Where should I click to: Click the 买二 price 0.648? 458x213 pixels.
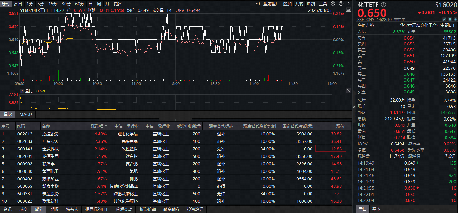[409, 74]
